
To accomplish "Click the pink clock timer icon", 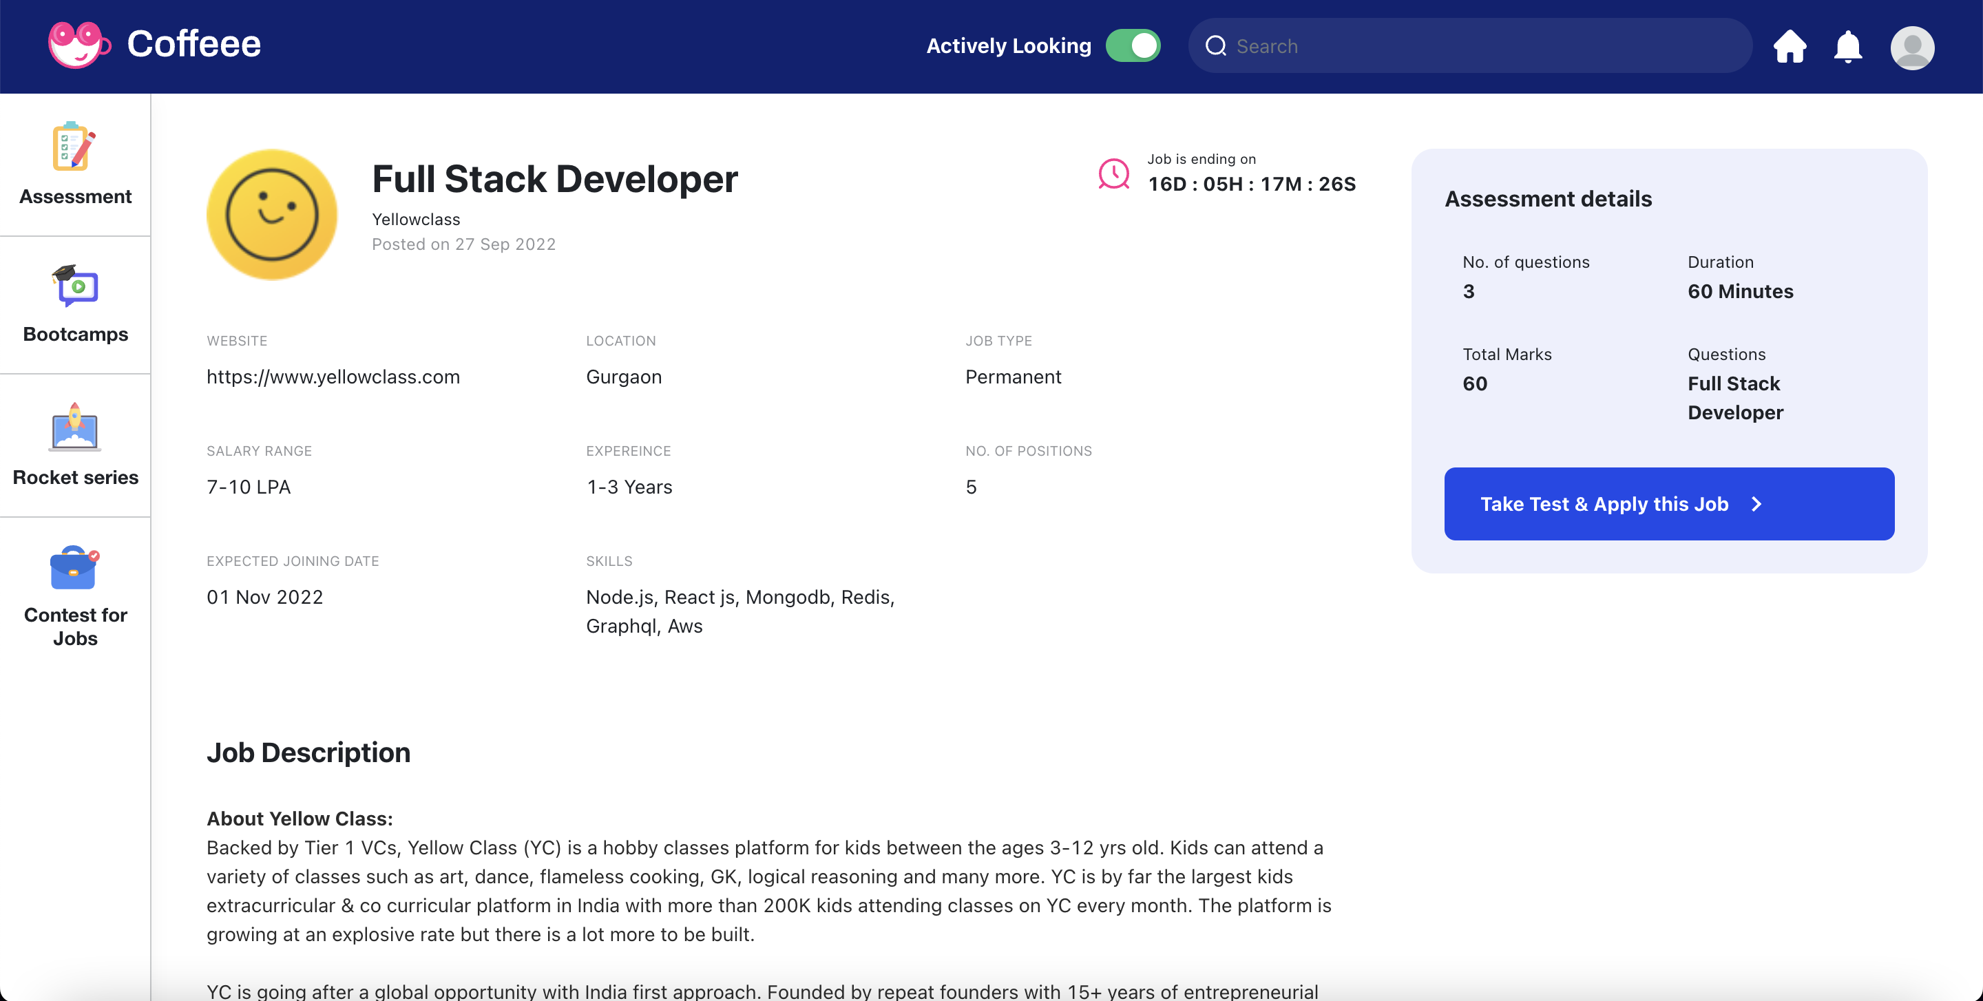I will (1113, 175).
